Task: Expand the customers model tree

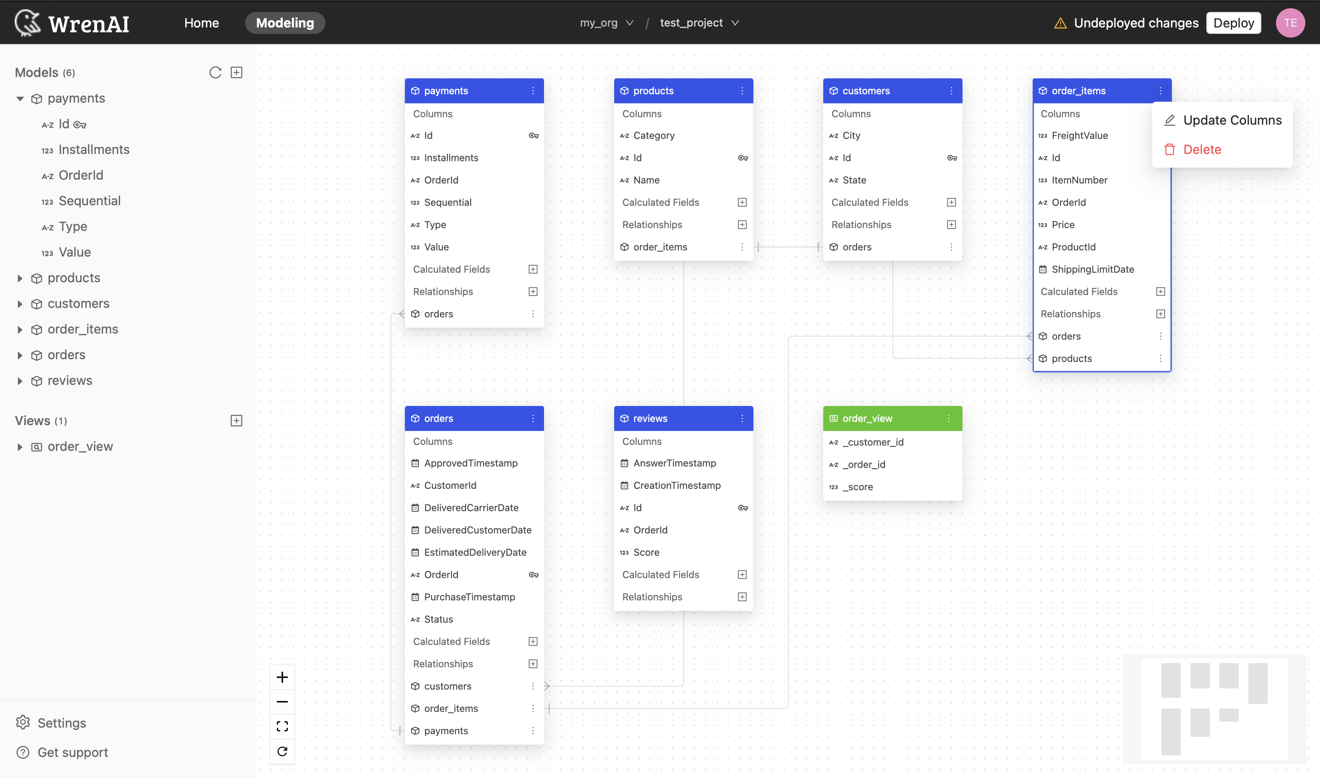Action: click(20, 303)
